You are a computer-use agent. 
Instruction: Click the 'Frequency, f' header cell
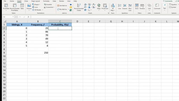(x=38, y=25)
